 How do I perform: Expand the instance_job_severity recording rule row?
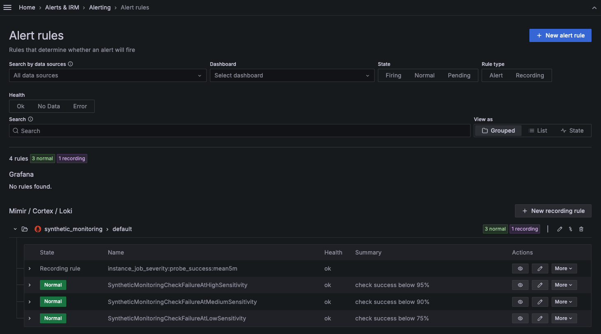[x=29, y=268]
